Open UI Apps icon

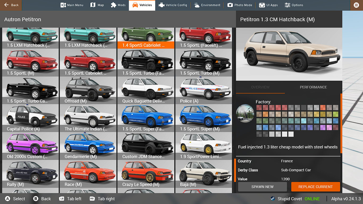pyautogui.click(x=262, y=5)
